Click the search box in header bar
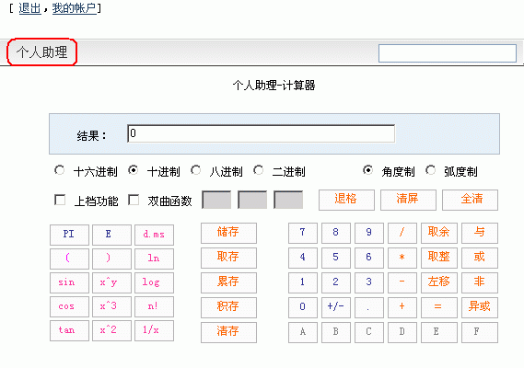This screenshot has height=368, width=524. click(448, 53)
